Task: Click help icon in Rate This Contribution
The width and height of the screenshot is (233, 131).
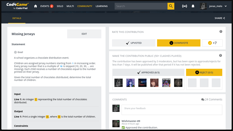Action: pos(221,31)
